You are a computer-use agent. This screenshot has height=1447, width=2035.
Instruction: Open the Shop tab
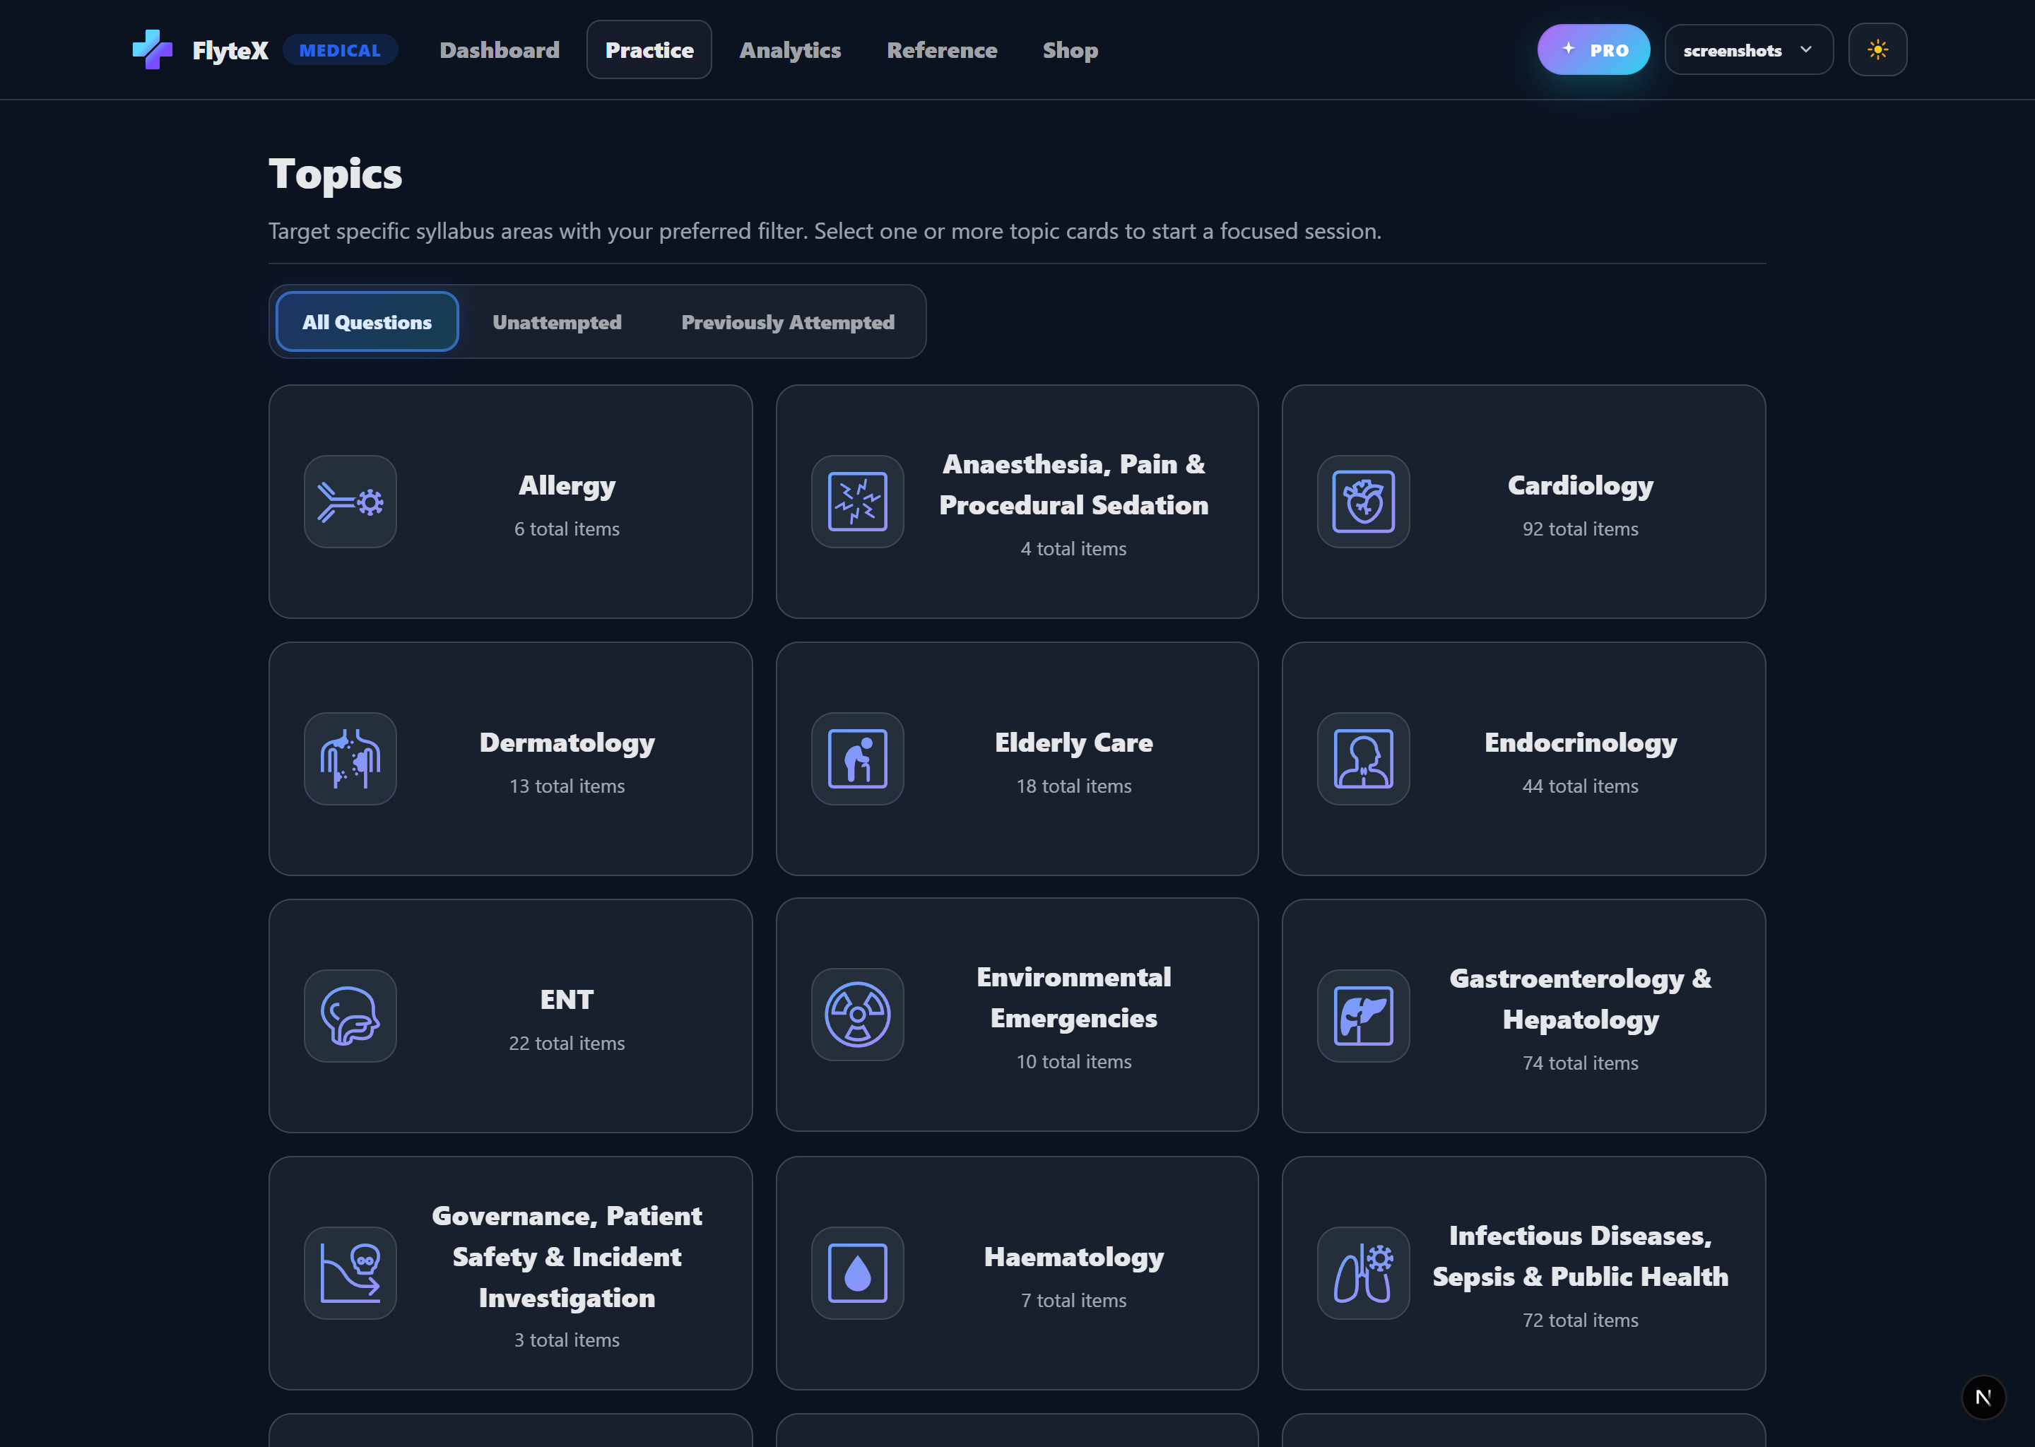[1070, 50]
